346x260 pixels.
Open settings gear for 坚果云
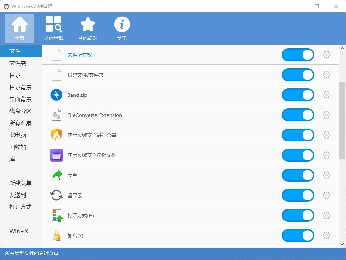point(326,195)
